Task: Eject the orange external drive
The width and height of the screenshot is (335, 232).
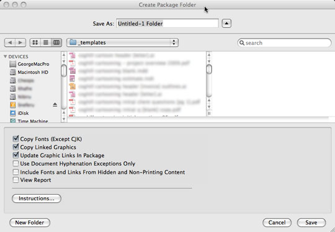Action: [x=55, y=105]
